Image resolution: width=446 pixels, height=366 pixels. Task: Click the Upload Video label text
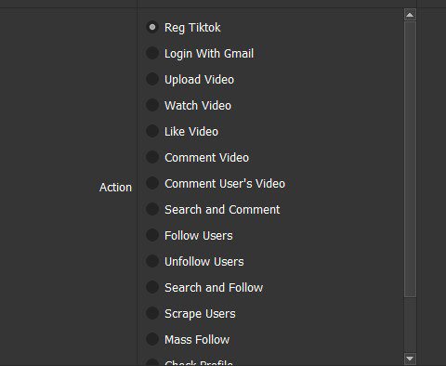pyautogui.click(x=199, y=80)
